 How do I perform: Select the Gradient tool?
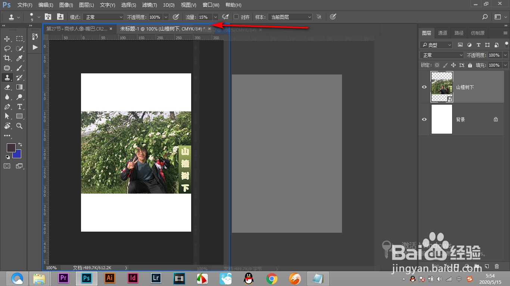19,87
